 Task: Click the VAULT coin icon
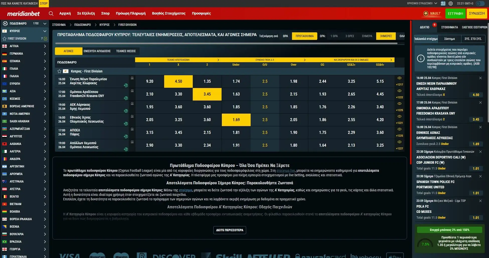(426, 14)
